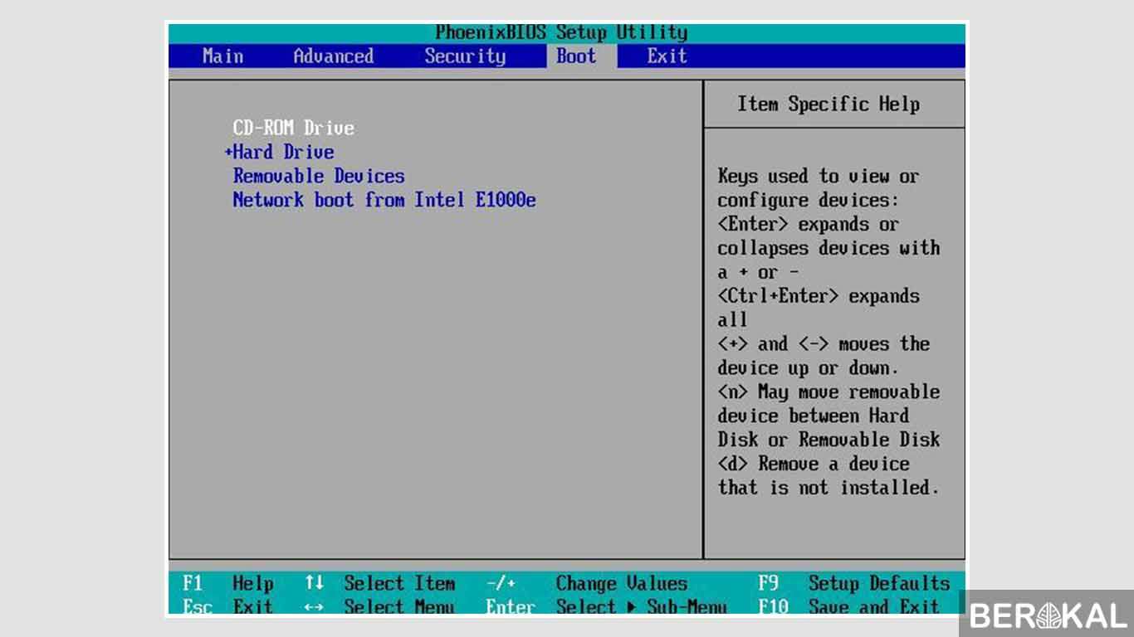Open the Security tab
Viewport: 1134px width, 637px height.
(x=465, y=56)
